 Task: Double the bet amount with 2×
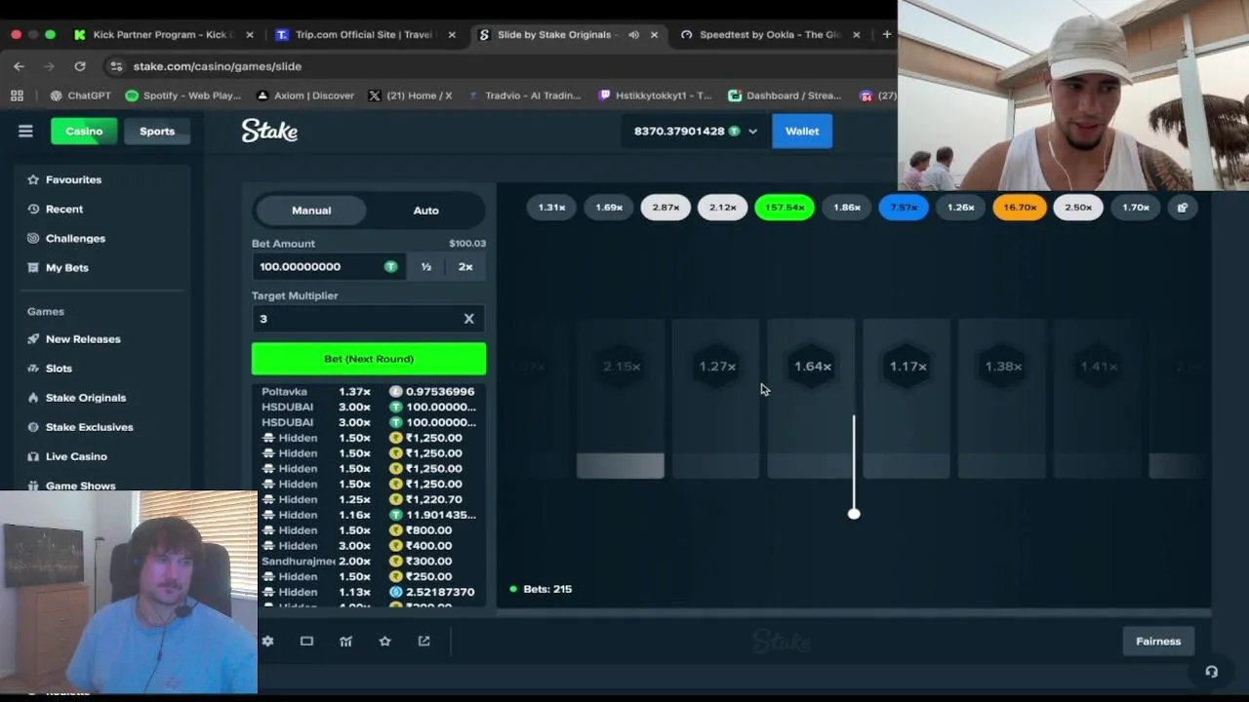pyautogui.click(x=465, y=266)
